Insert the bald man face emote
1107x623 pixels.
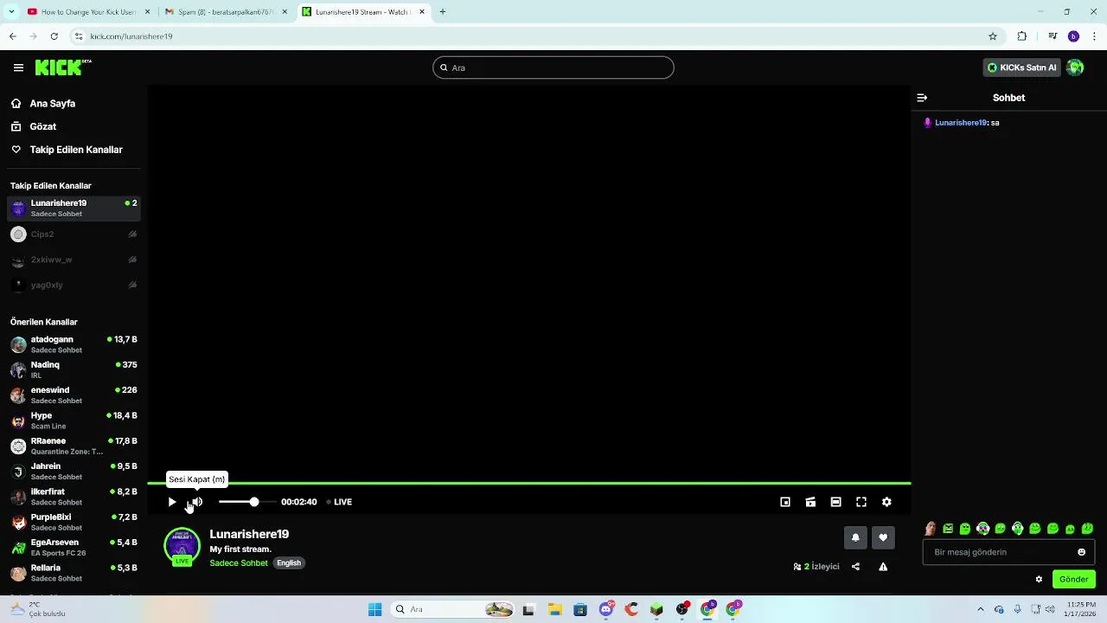[931, 529]
